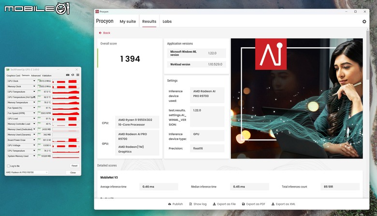Click the AMD Ryzen 9 9950X3D CPU field
Viewport: 377px width, 216px height.
(137, 122)
